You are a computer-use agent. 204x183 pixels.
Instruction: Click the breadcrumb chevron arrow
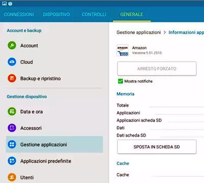[x=165, y=33]
